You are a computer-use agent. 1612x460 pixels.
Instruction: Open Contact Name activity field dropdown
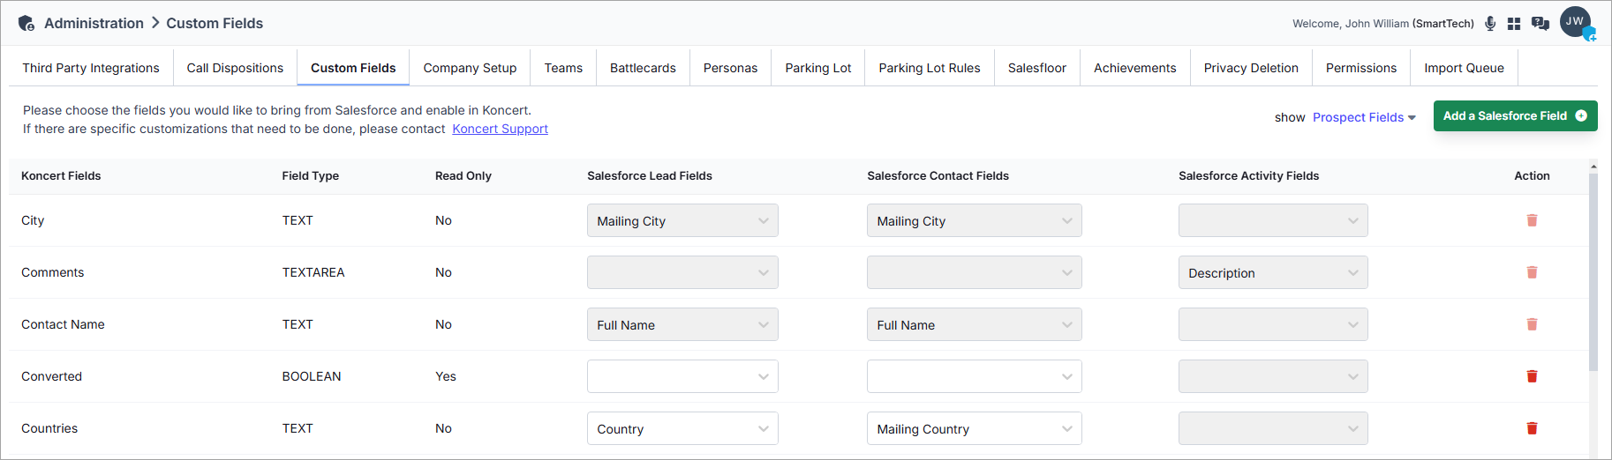point(1273,324)
